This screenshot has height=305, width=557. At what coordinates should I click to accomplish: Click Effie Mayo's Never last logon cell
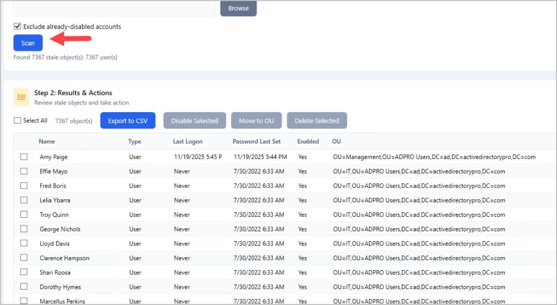182,172
